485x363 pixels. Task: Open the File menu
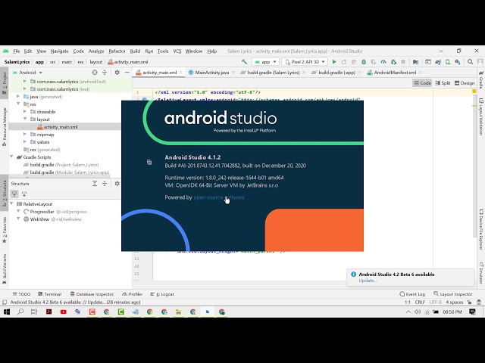pos(17,51)
